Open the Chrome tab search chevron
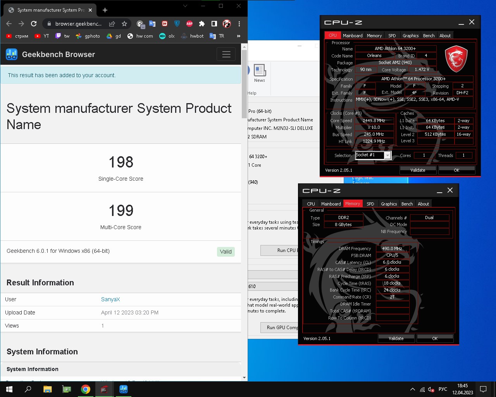The height and width of the screenshot is (397, 496). [x=185, y=6]
